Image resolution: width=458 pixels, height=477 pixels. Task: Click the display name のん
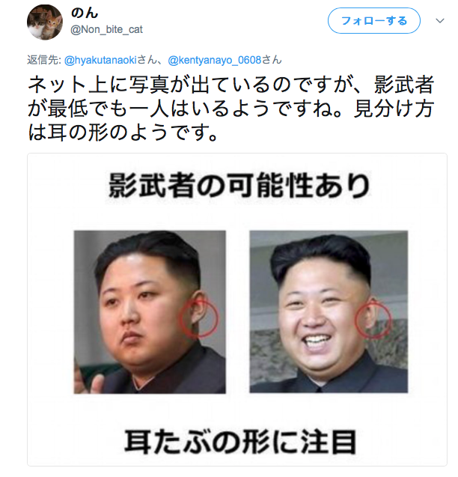click(85, 13)
